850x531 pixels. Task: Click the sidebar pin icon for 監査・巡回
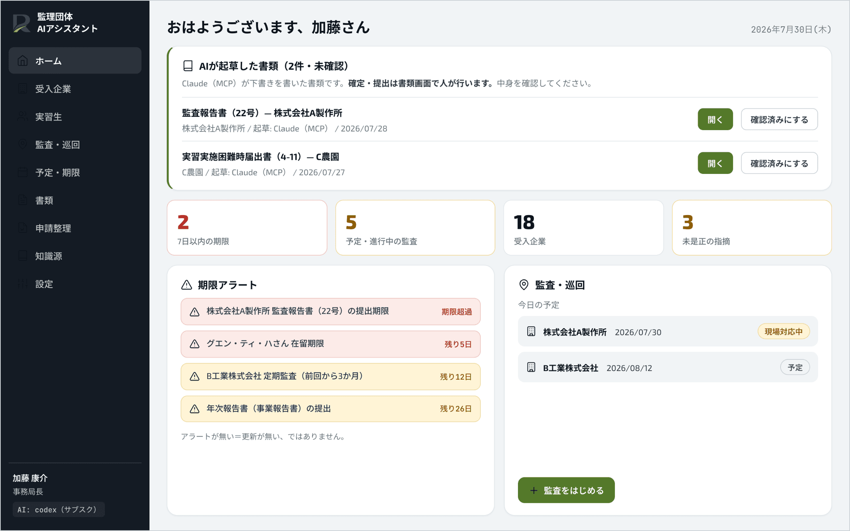[23, 144]
